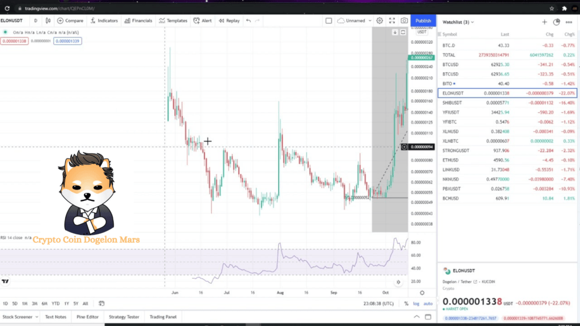Open watchlist advanced view icon

[556, 22]
